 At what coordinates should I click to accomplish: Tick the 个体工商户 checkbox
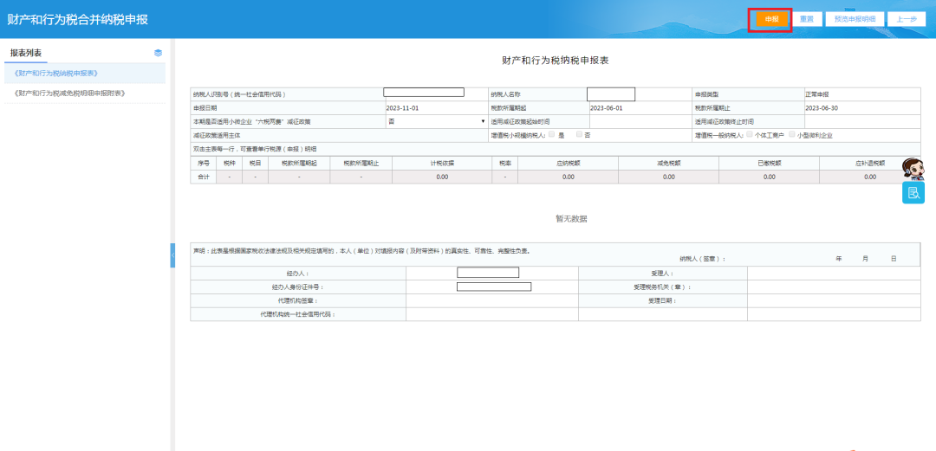click(x=750, y=135)
